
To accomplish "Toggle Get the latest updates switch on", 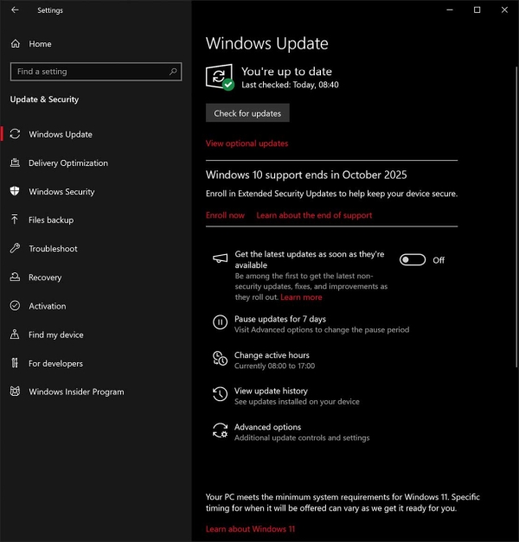I will [x=413, y=260].
